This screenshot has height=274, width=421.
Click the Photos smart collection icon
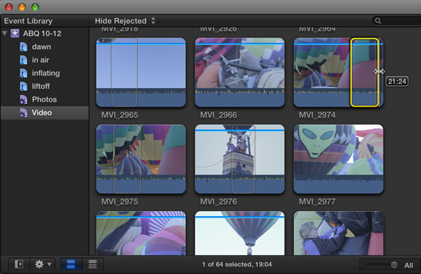pos(23,99)
